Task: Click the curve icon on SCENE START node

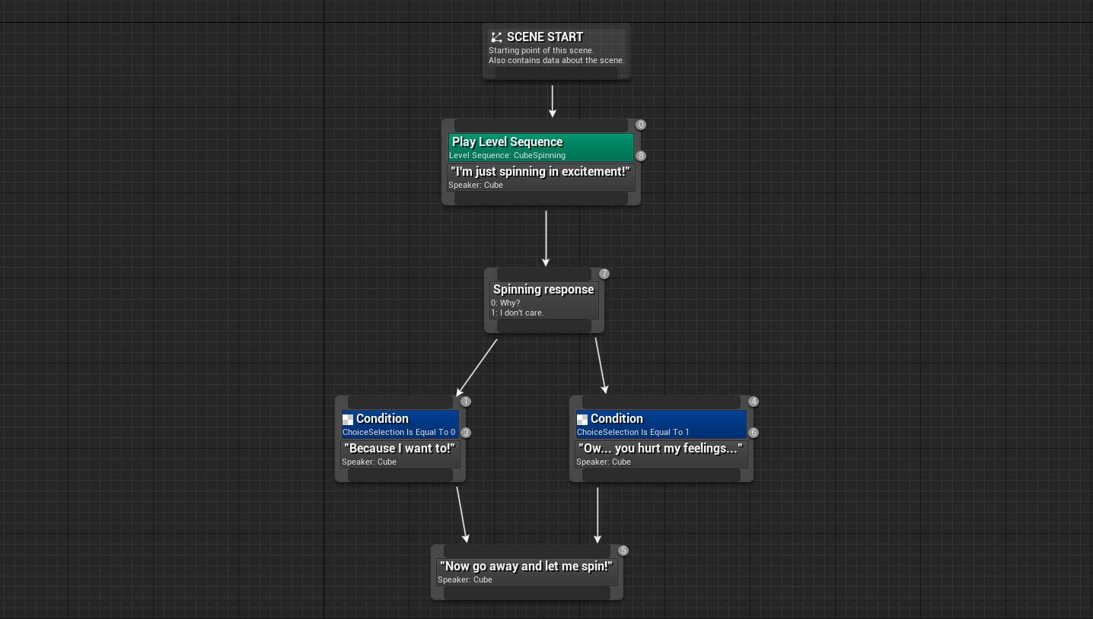Action: pos(497,36)
